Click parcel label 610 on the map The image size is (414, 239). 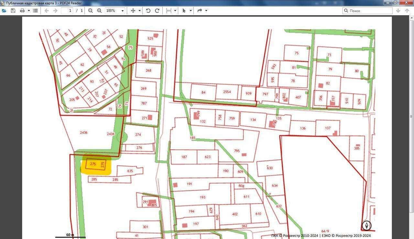click(258, 213)
